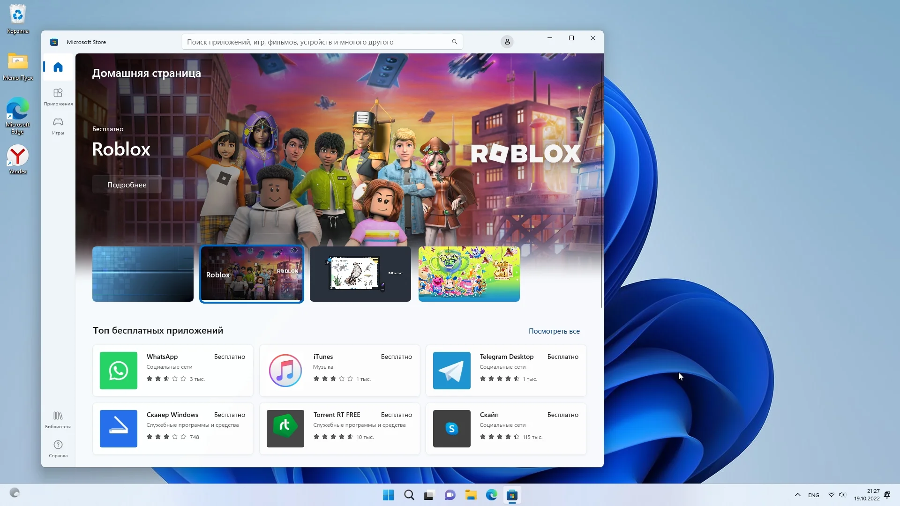The image size is (900, 506).
Task: Select the Candy Crush carousel thumbnail
Action: click(469, 274)
